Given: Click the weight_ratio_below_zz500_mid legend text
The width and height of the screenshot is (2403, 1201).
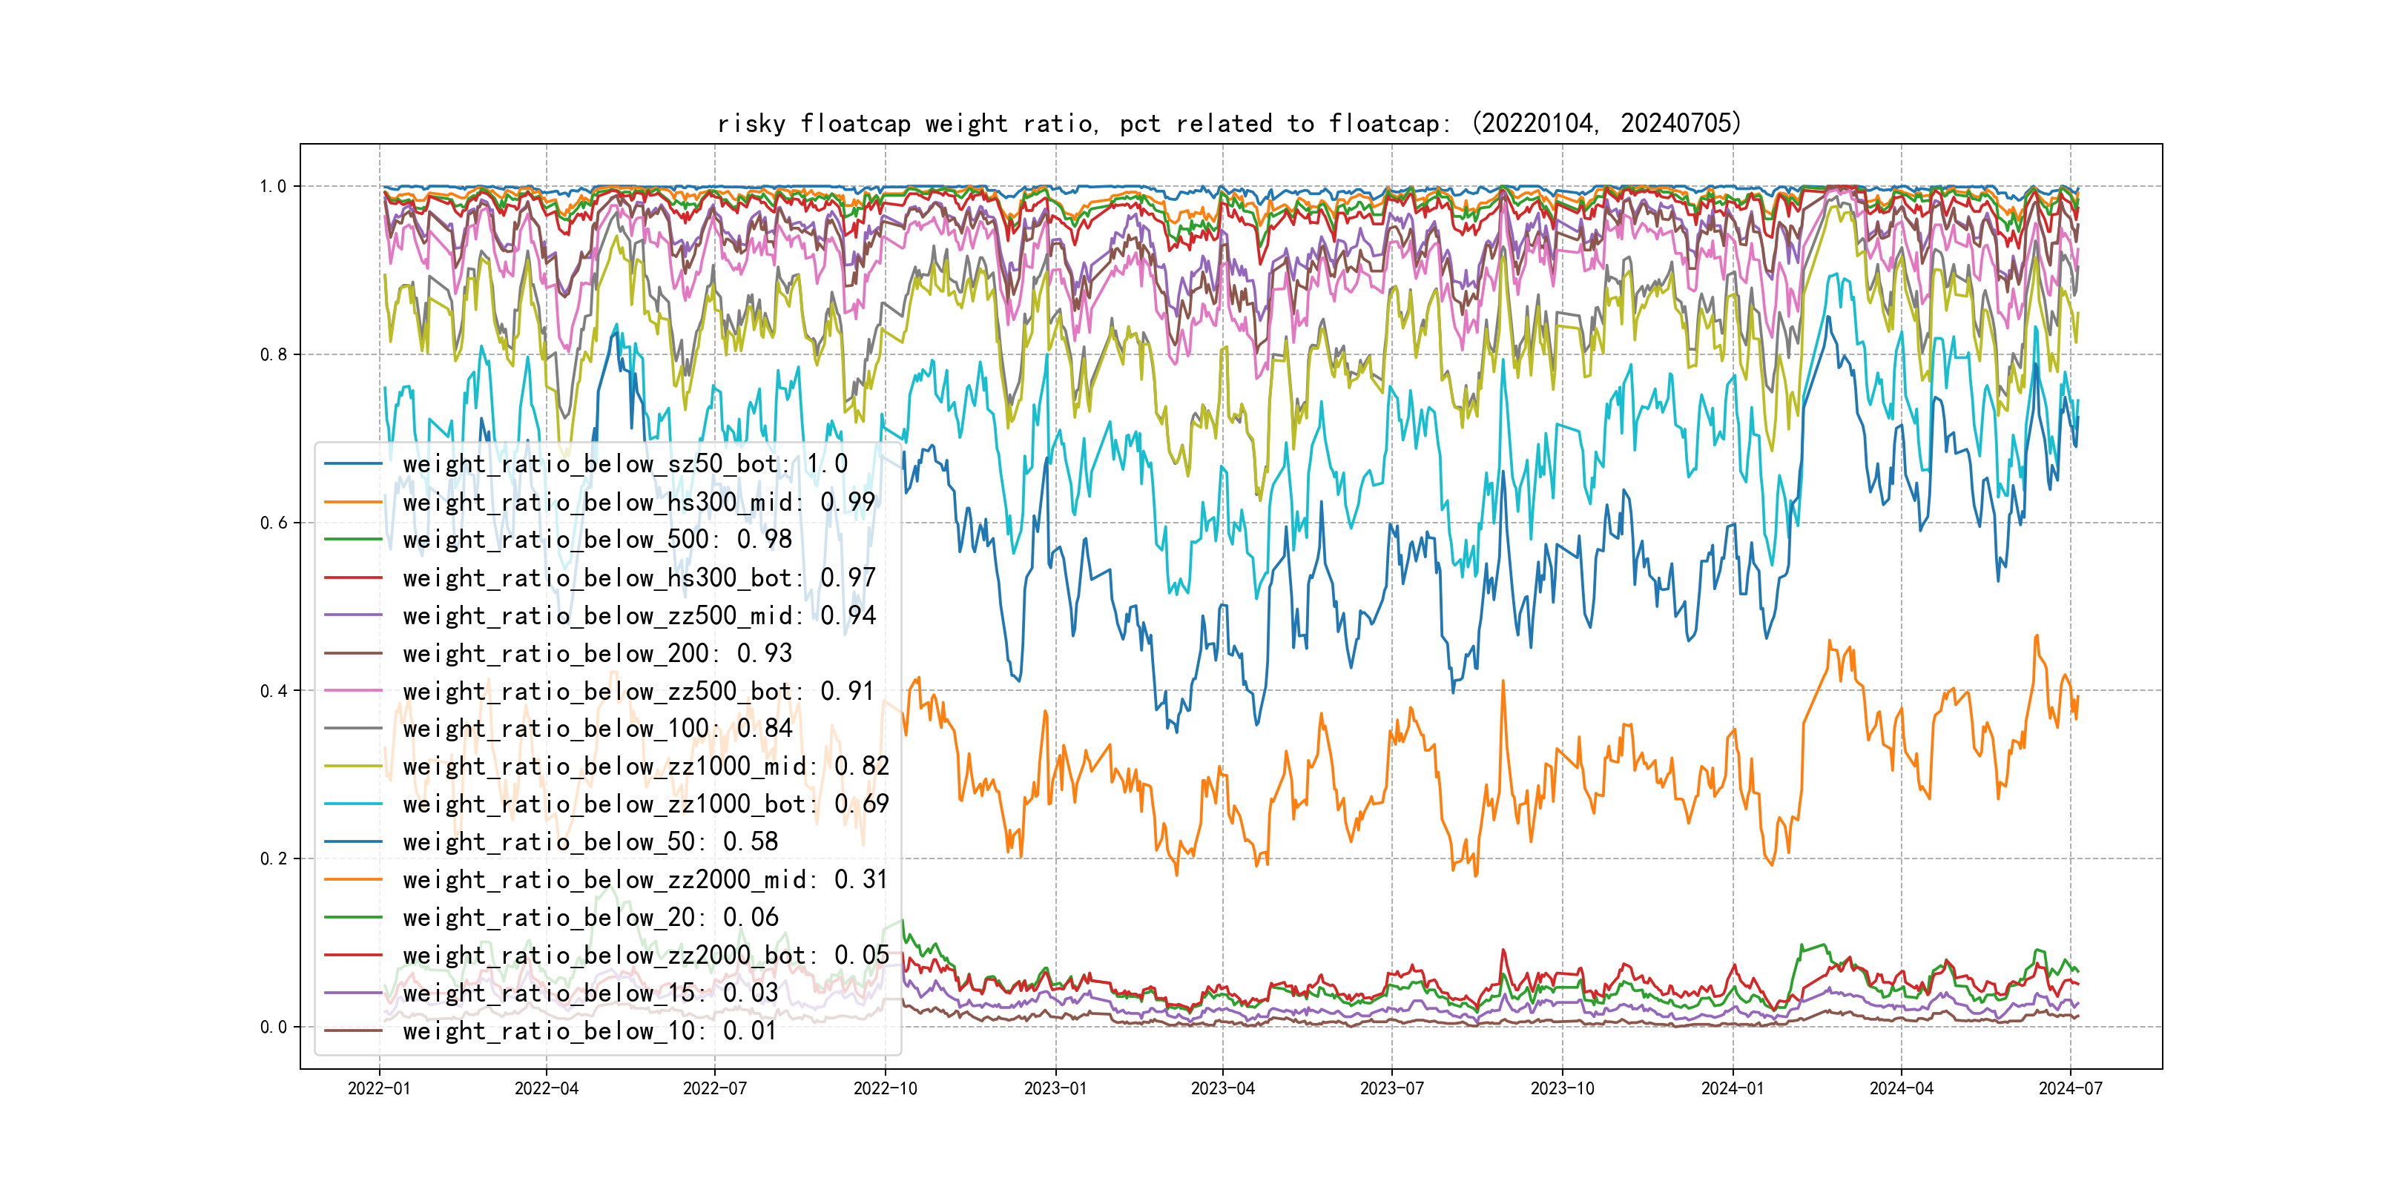Looking at the screenshot, I should [639, 615].
